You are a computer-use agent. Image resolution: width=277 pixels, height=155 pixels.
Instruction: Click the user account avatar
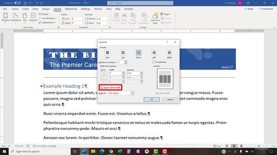[x=240, y=3]
